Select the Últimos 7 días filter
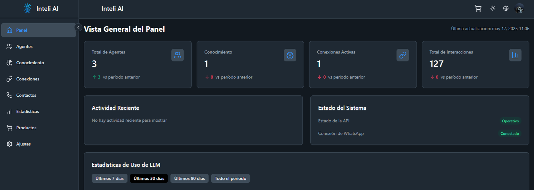Viewport: 534px width, 190px height. pos(109,178)
